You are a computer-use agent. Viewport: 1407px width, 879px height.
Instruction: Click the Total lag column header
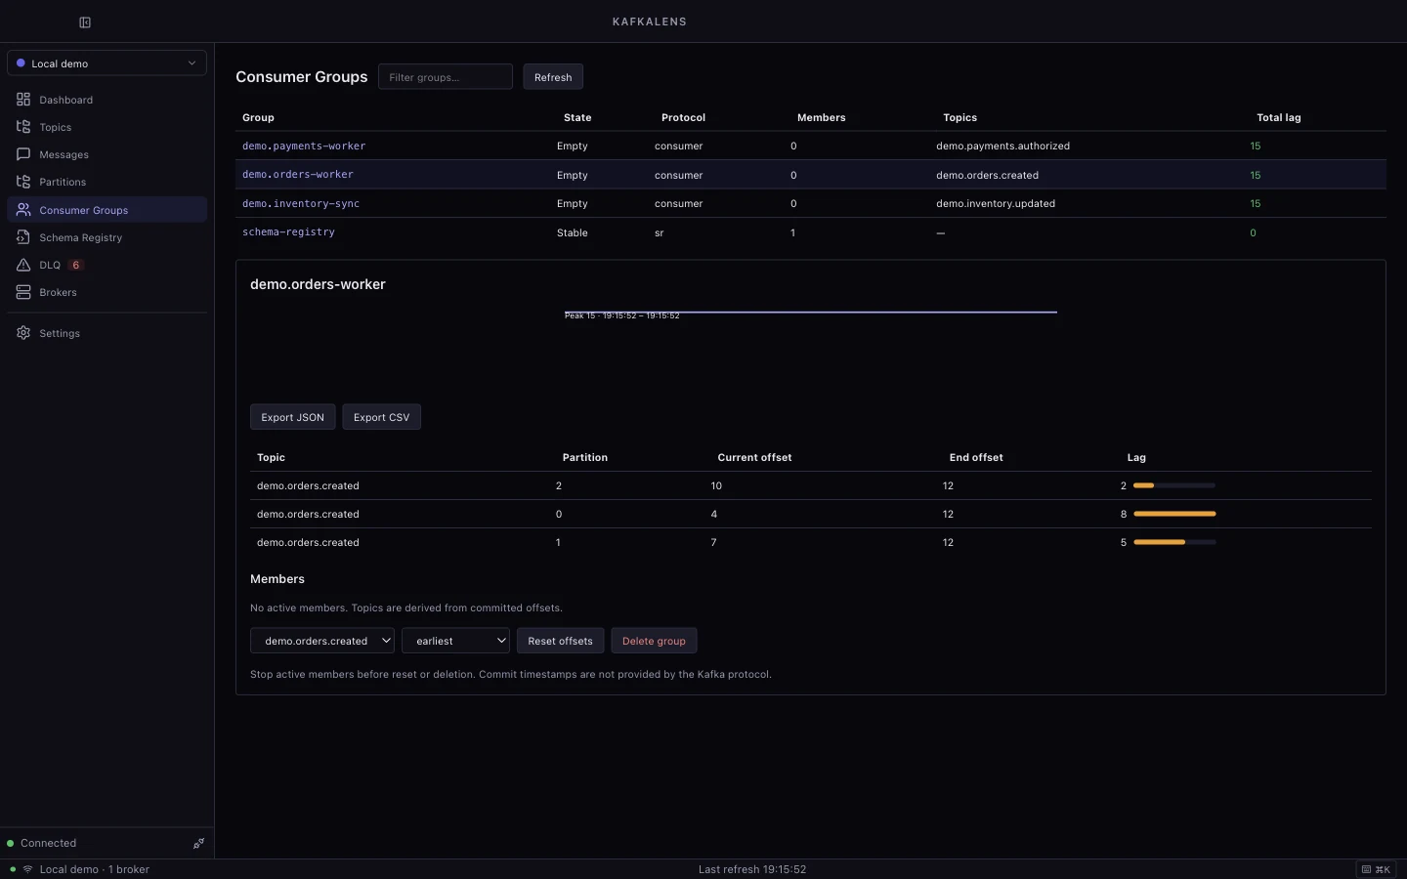pos(1279,117)
